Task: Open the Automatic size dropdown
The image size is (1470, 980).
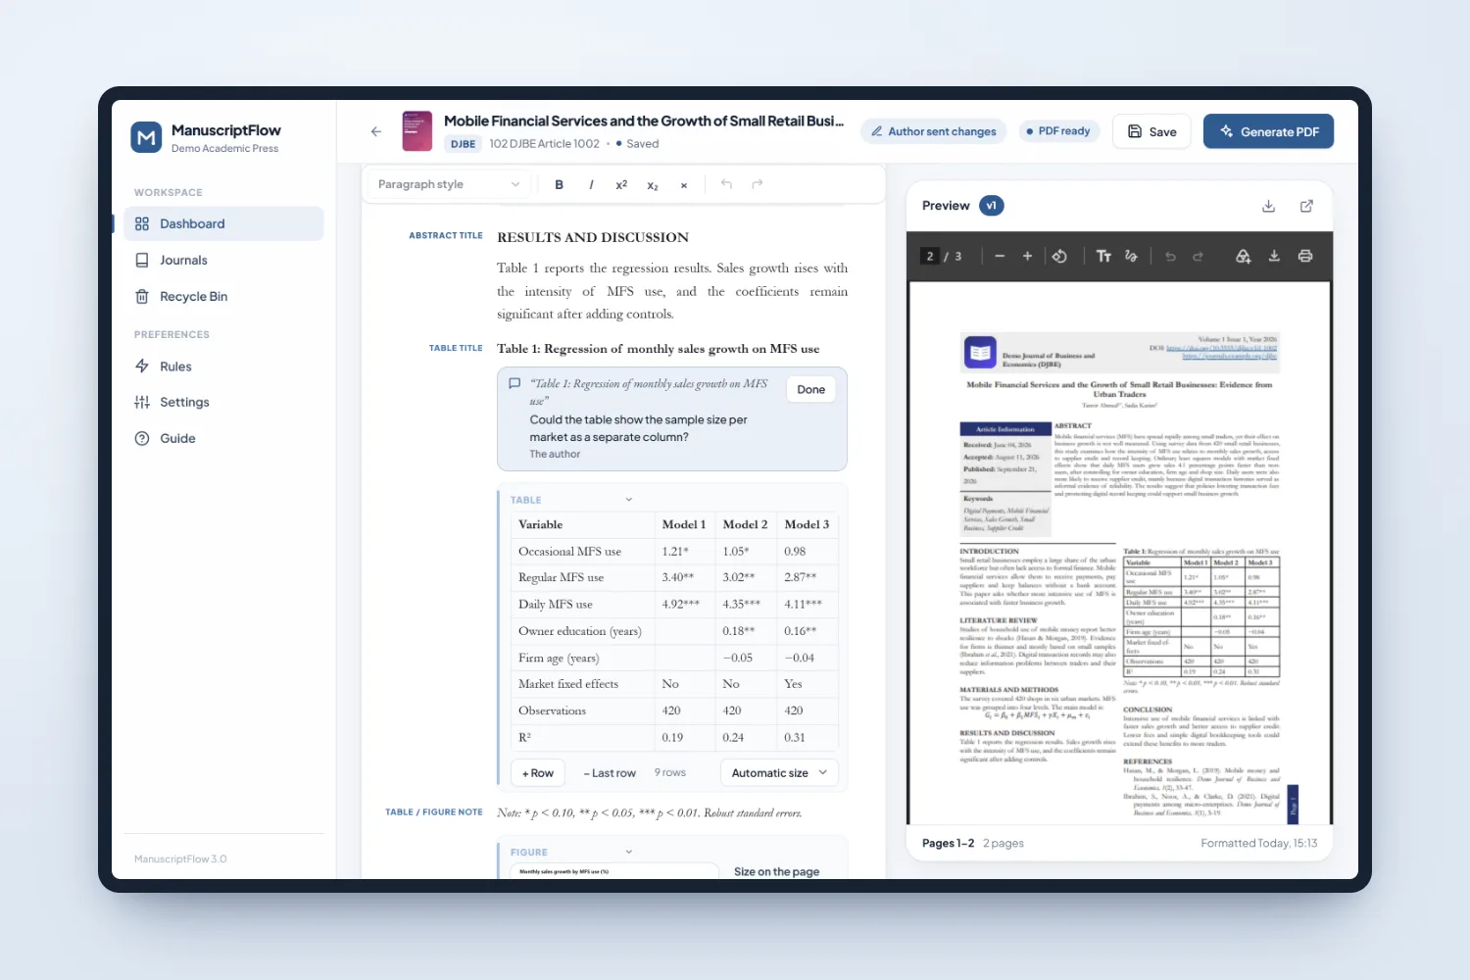Action: (x=779, y=772)
